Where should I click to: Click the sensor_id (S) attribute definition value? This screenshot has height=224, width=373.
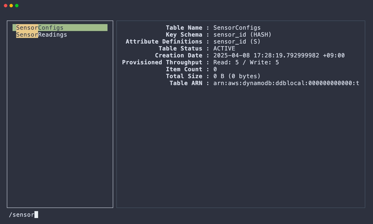pos(237,41)
